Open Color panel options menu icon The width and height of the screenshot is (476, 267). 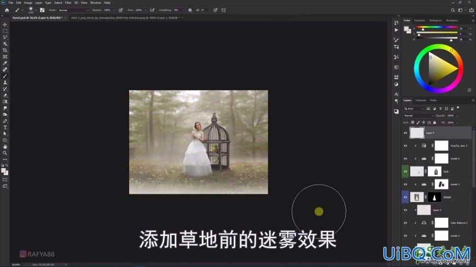pos(473,20)
